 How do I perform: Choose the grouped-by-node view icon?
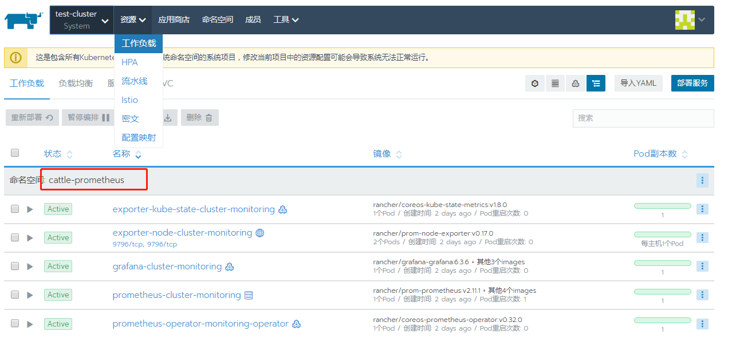pos(575,83)
